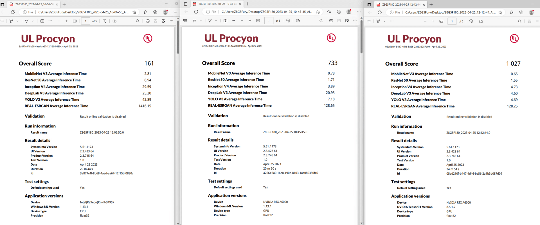Fit to width in left window PDF toolbar
Viewport: 540px width, 225px height.
click(x=75, y=21)
